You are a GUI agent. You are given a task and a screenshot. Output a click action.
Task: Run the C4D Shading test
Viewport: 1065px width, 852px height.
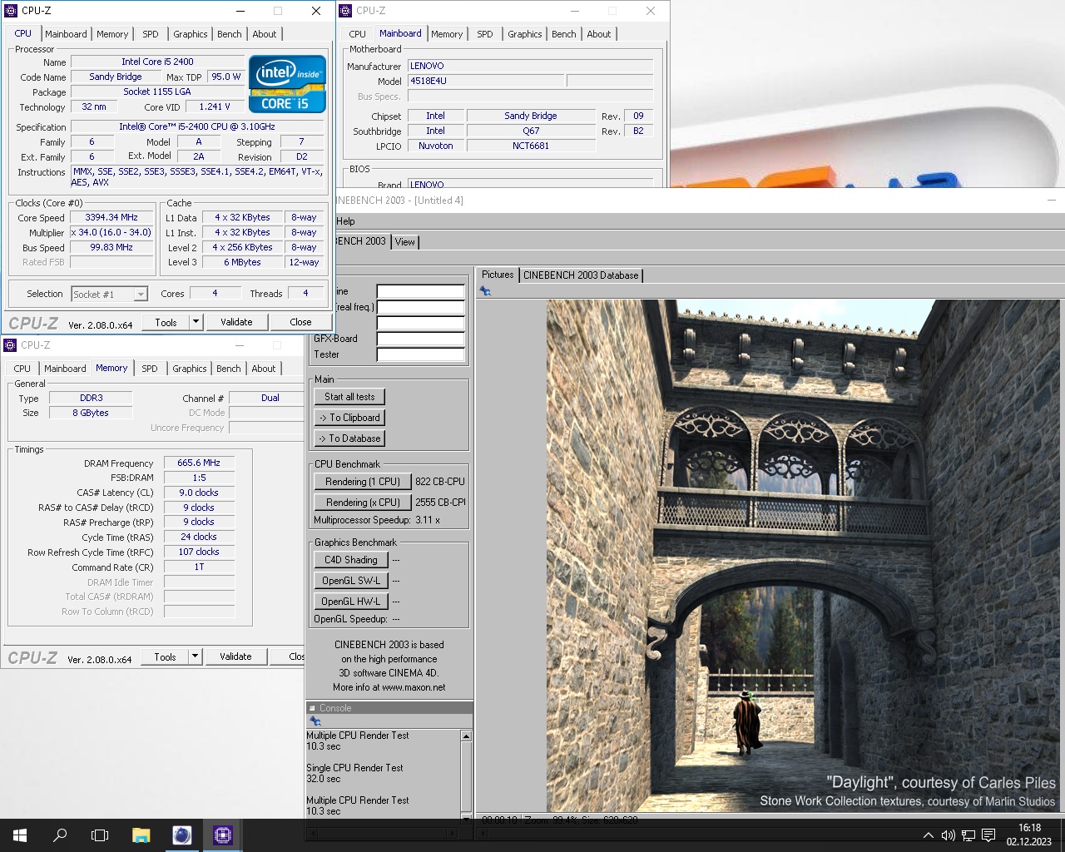coord(351,560)
